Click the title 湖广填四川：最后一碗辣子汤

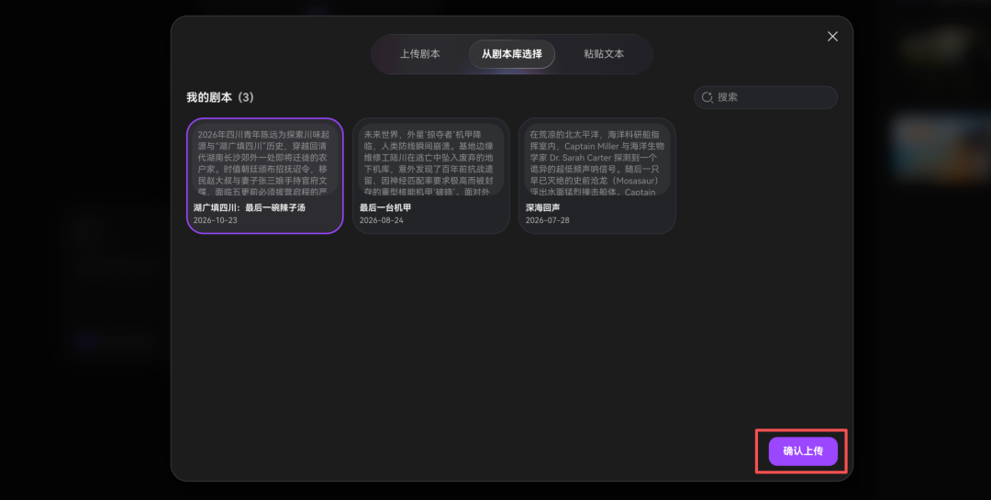249,207
